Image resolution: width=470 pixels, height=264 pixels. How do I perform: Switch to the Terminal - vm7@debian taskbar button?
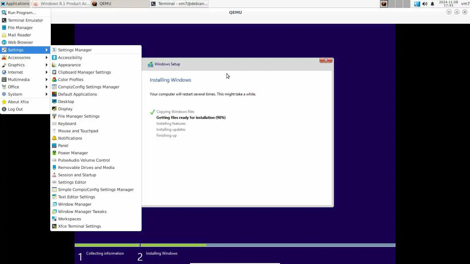179,4
